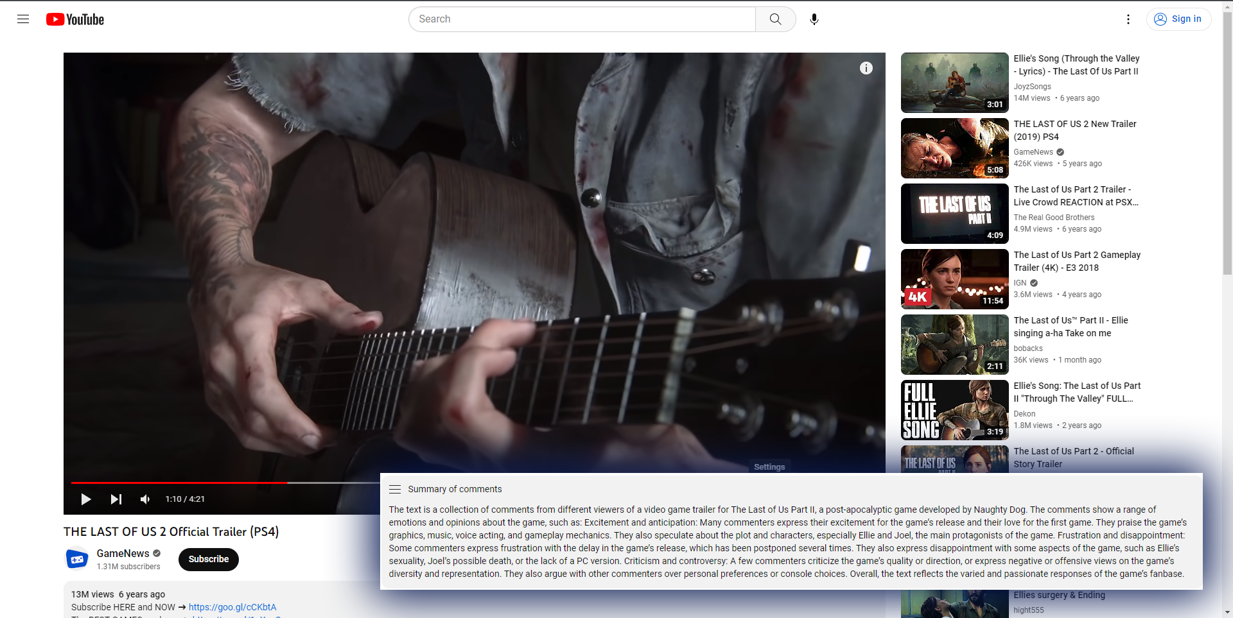The width and height of the screenshot is (1233, 618).
Task: Click the search magnifier button
Action: pos(776,19)
